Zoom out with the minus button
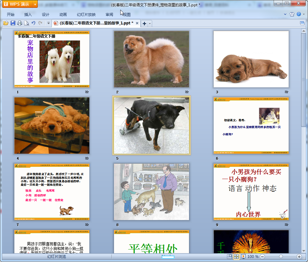This screenshot has width=308, height=262. [x=262, y=256]
